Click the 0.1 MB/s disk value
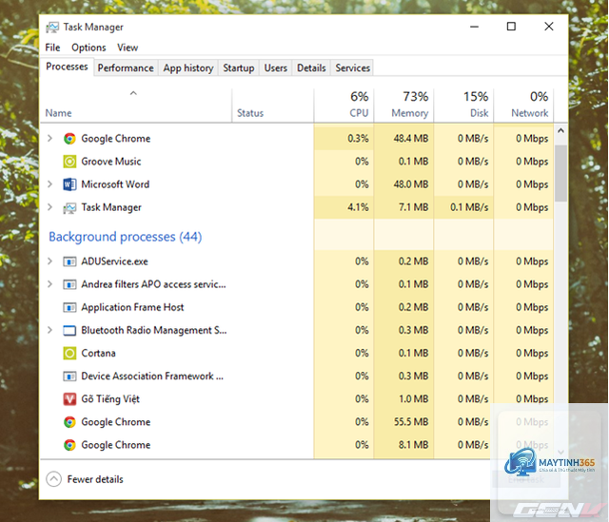The image size is (609, 522). click(x=469, y=207)
